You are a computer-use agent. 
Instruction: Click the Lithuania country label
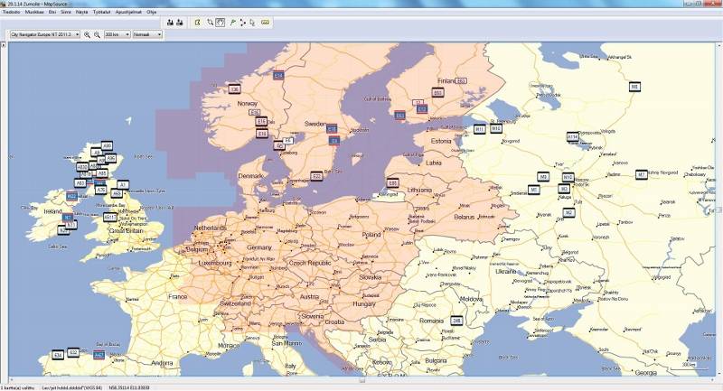[x=419, y=190]
